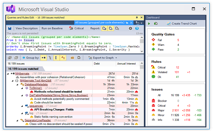Open the blue help question mark
213x131 pixels.
[137, 28]
